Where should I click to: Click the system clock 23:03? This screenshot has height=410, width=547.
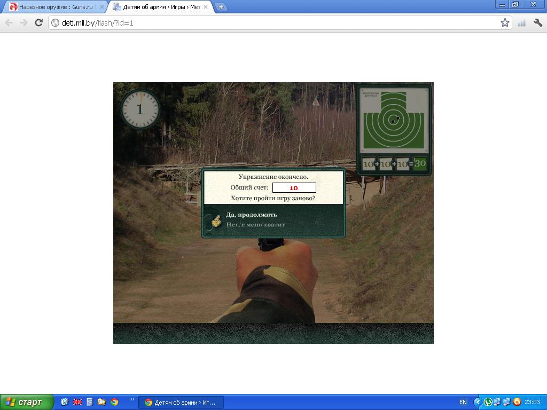tap(532, 403)
